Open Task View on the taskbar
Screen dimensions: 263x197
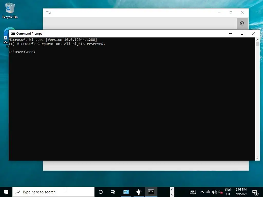point(113,192)
